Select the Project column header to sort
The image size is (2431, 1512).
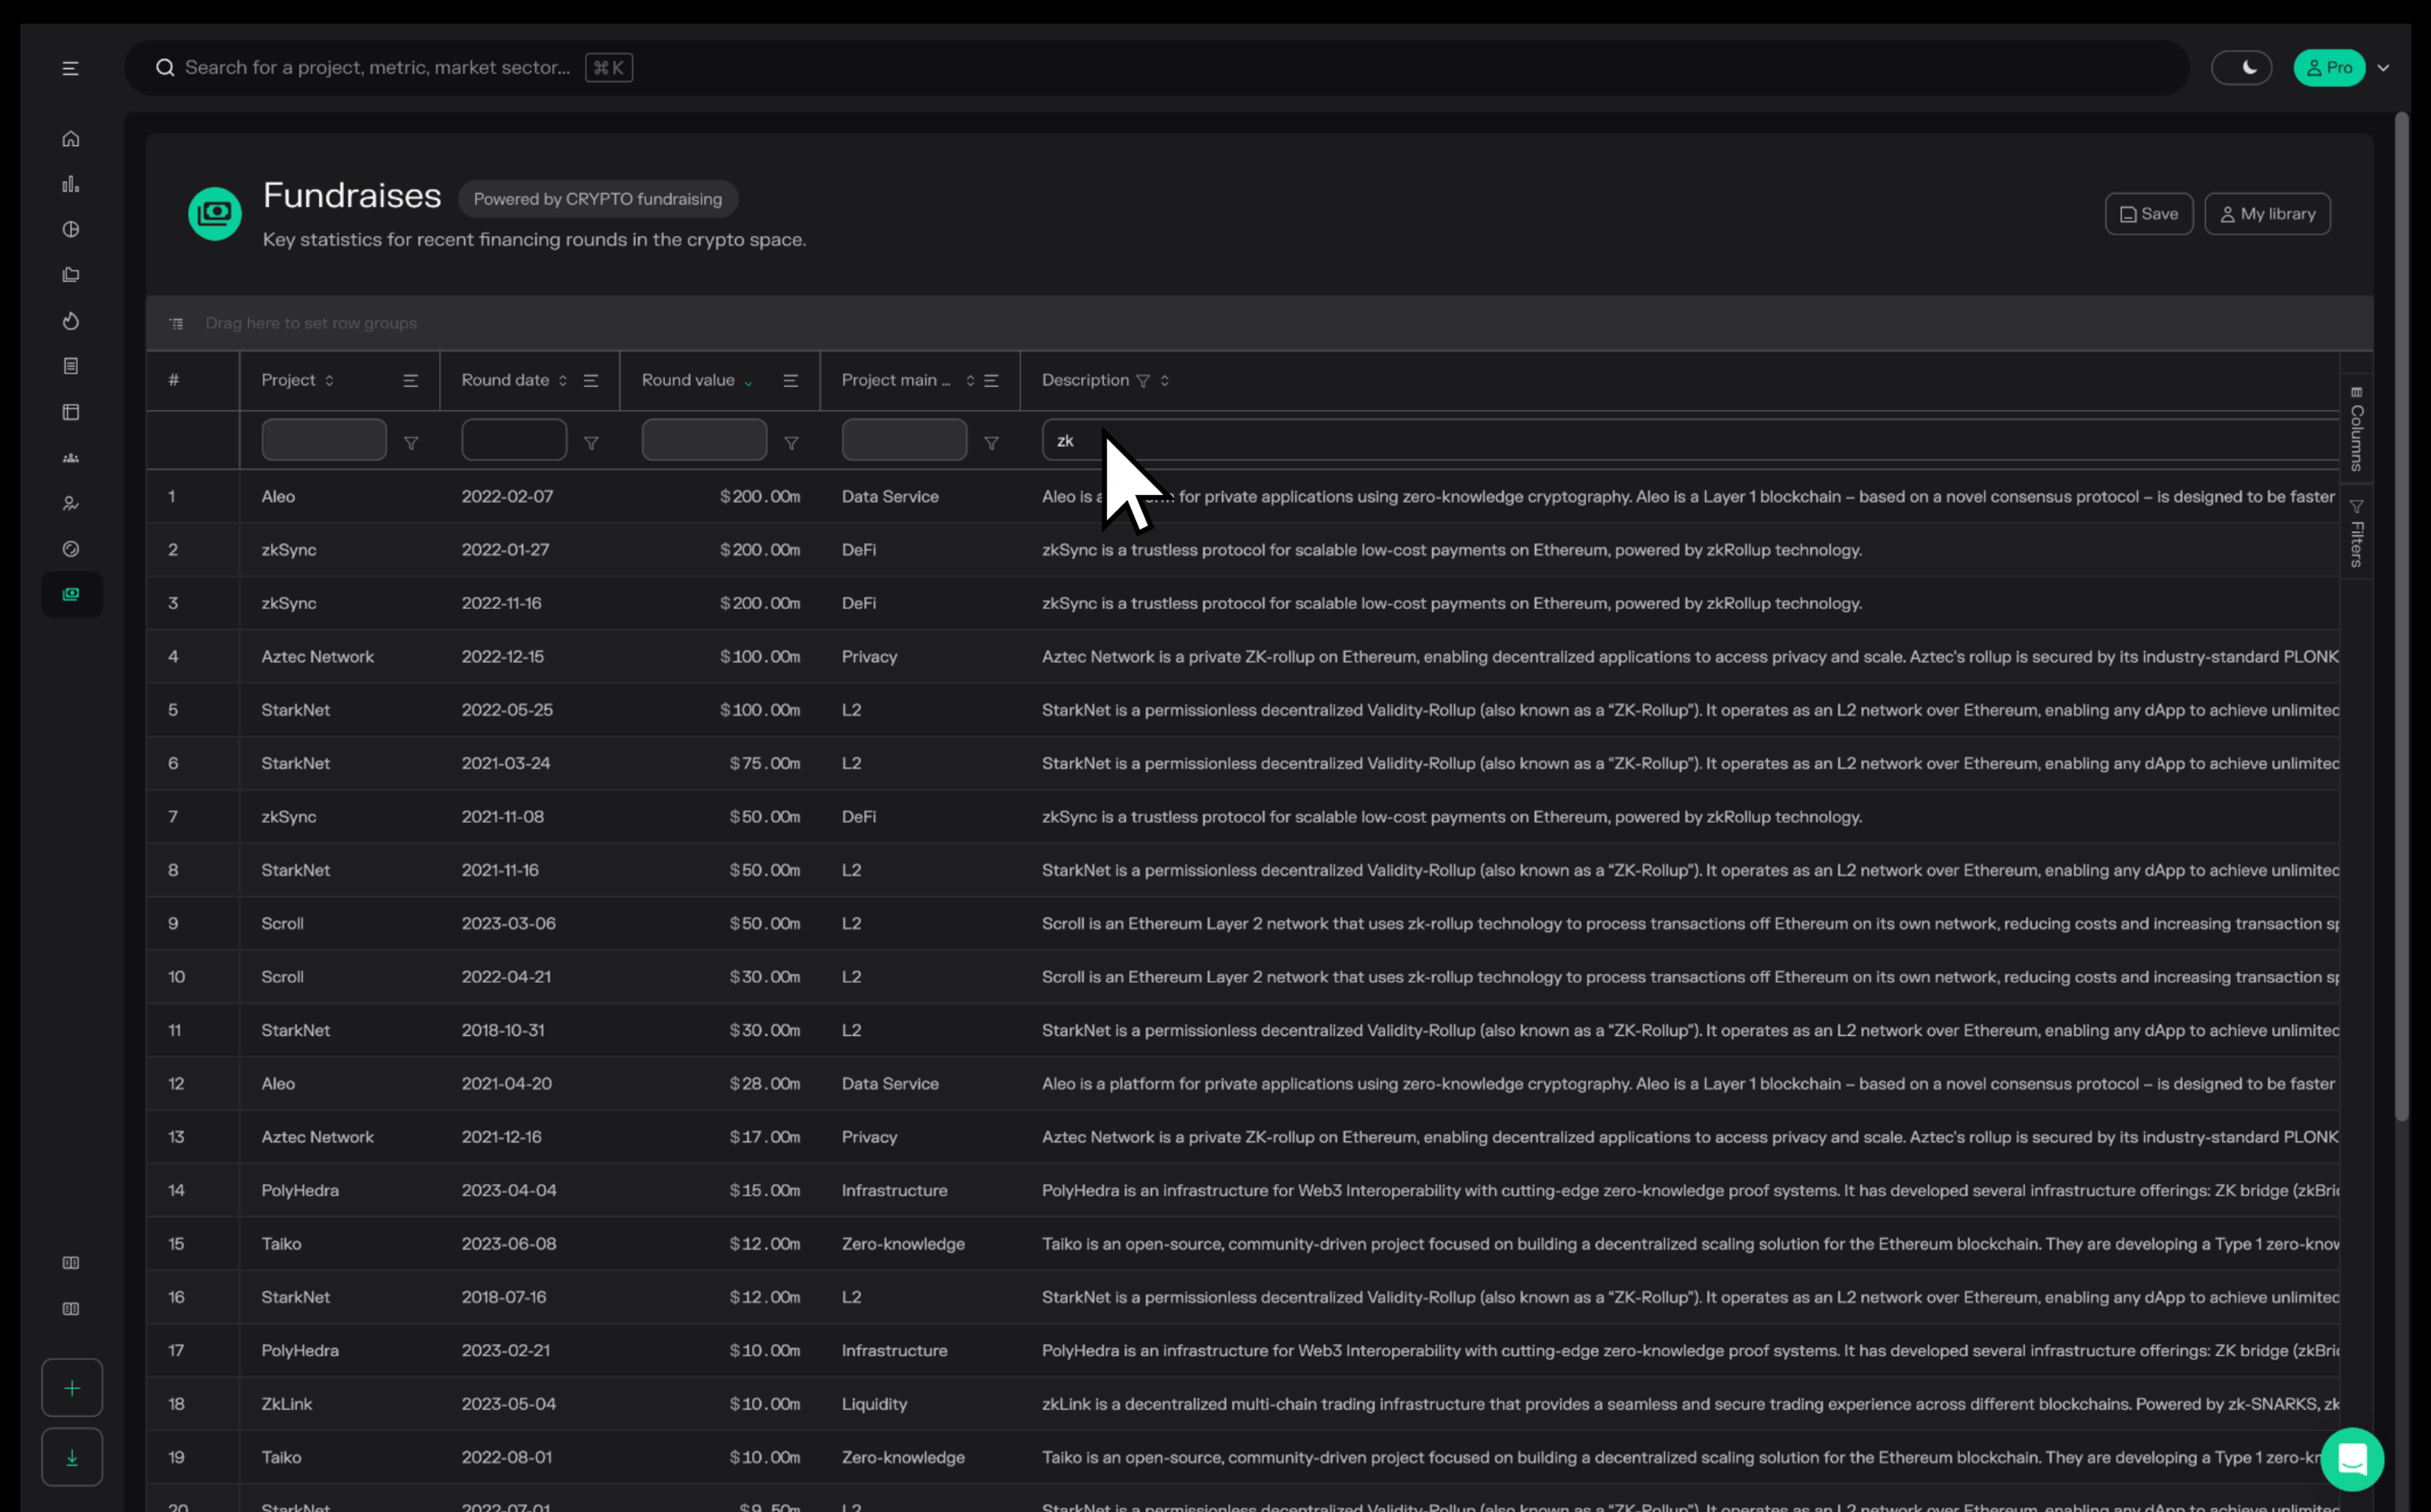[287, 380]
